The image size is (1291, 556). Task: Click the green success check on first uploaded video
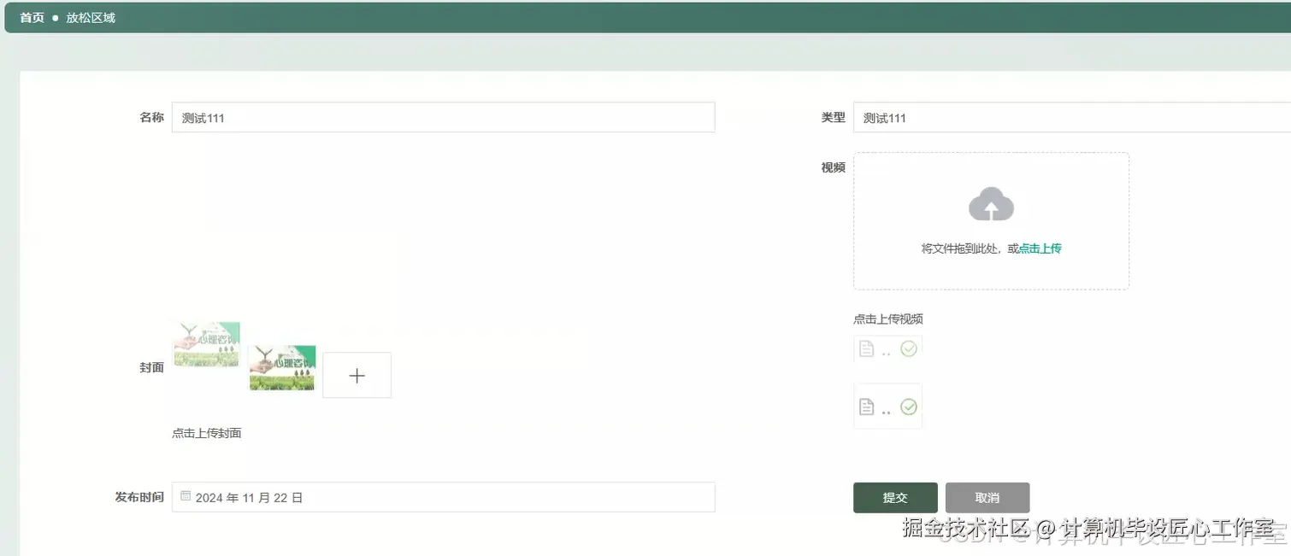pyautogui.click(x=909, y=348)
